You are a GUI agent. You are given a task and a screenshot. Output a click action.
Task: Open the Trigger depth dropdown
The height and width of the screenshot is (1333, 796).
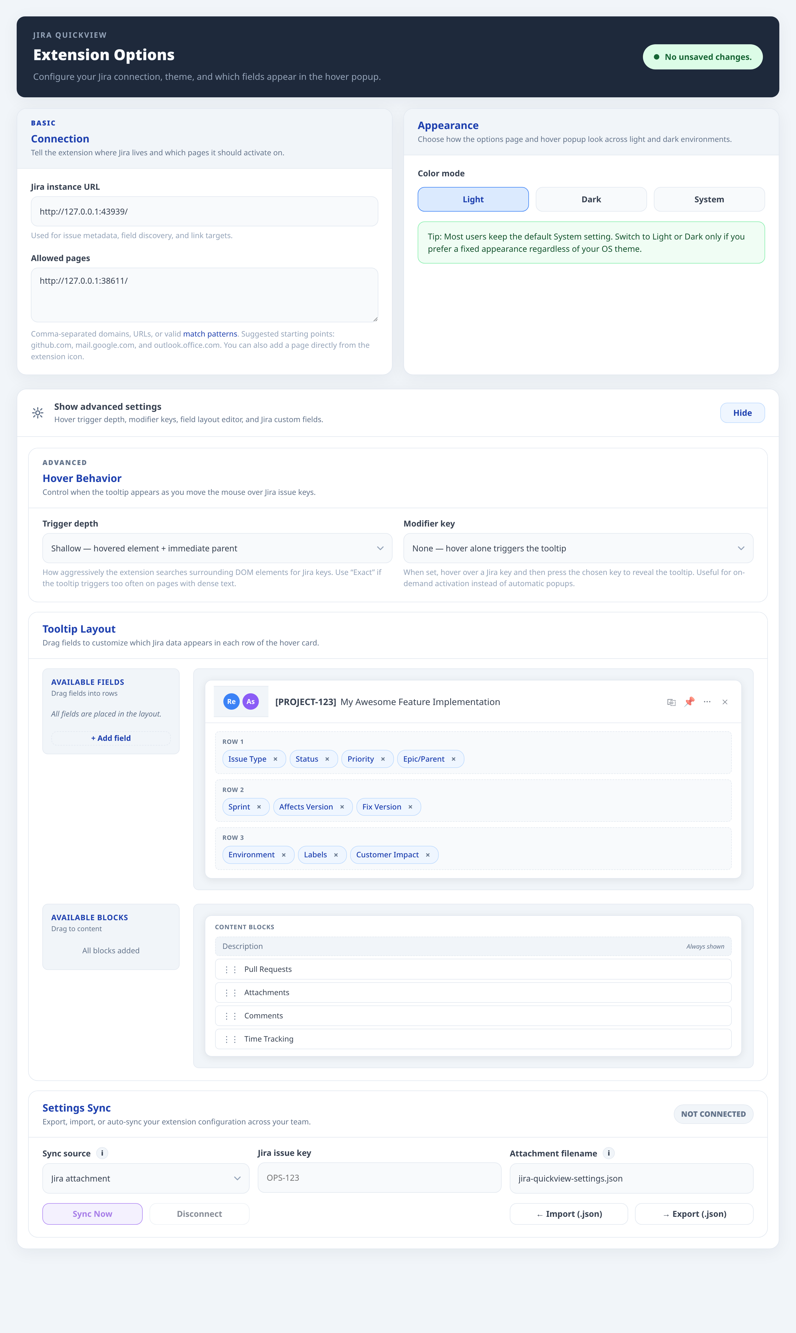[217, 548]
